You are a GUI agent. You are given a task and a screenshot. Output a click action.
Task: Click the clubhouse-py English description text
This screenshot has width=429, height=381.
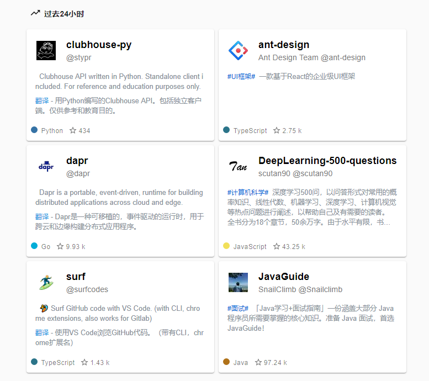point(119,81)
